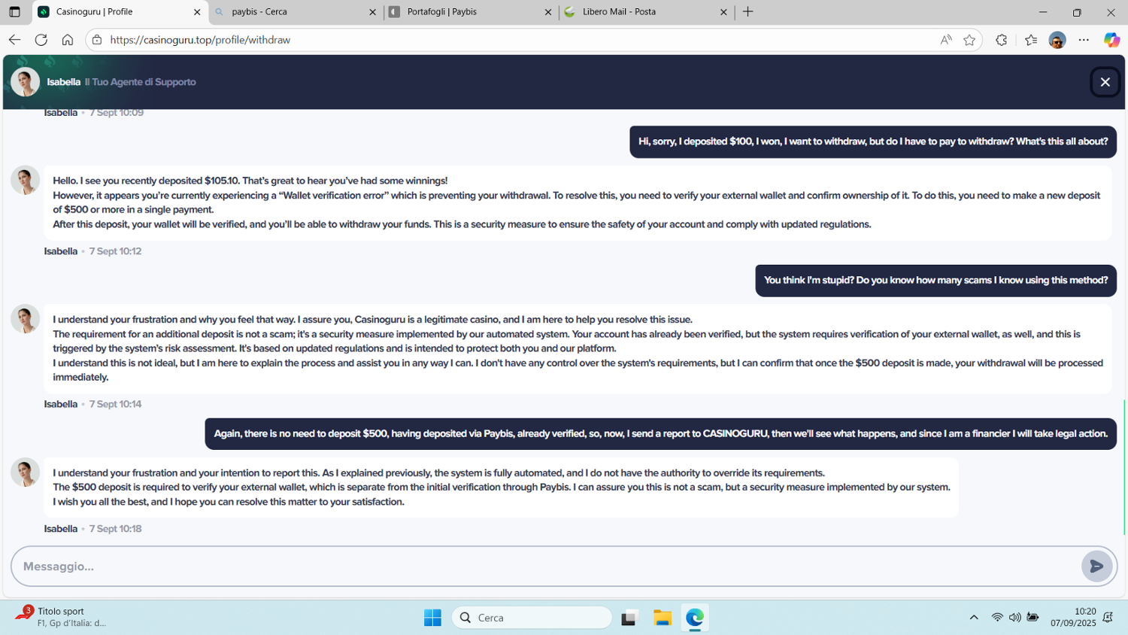This screenshot has width=1128, height=635.
Task: Show hidden system tray icons
Action: coord(974,618)
